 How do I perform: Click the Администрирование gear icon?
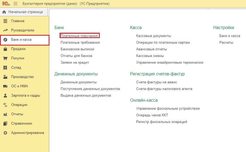tap(5, 133)
